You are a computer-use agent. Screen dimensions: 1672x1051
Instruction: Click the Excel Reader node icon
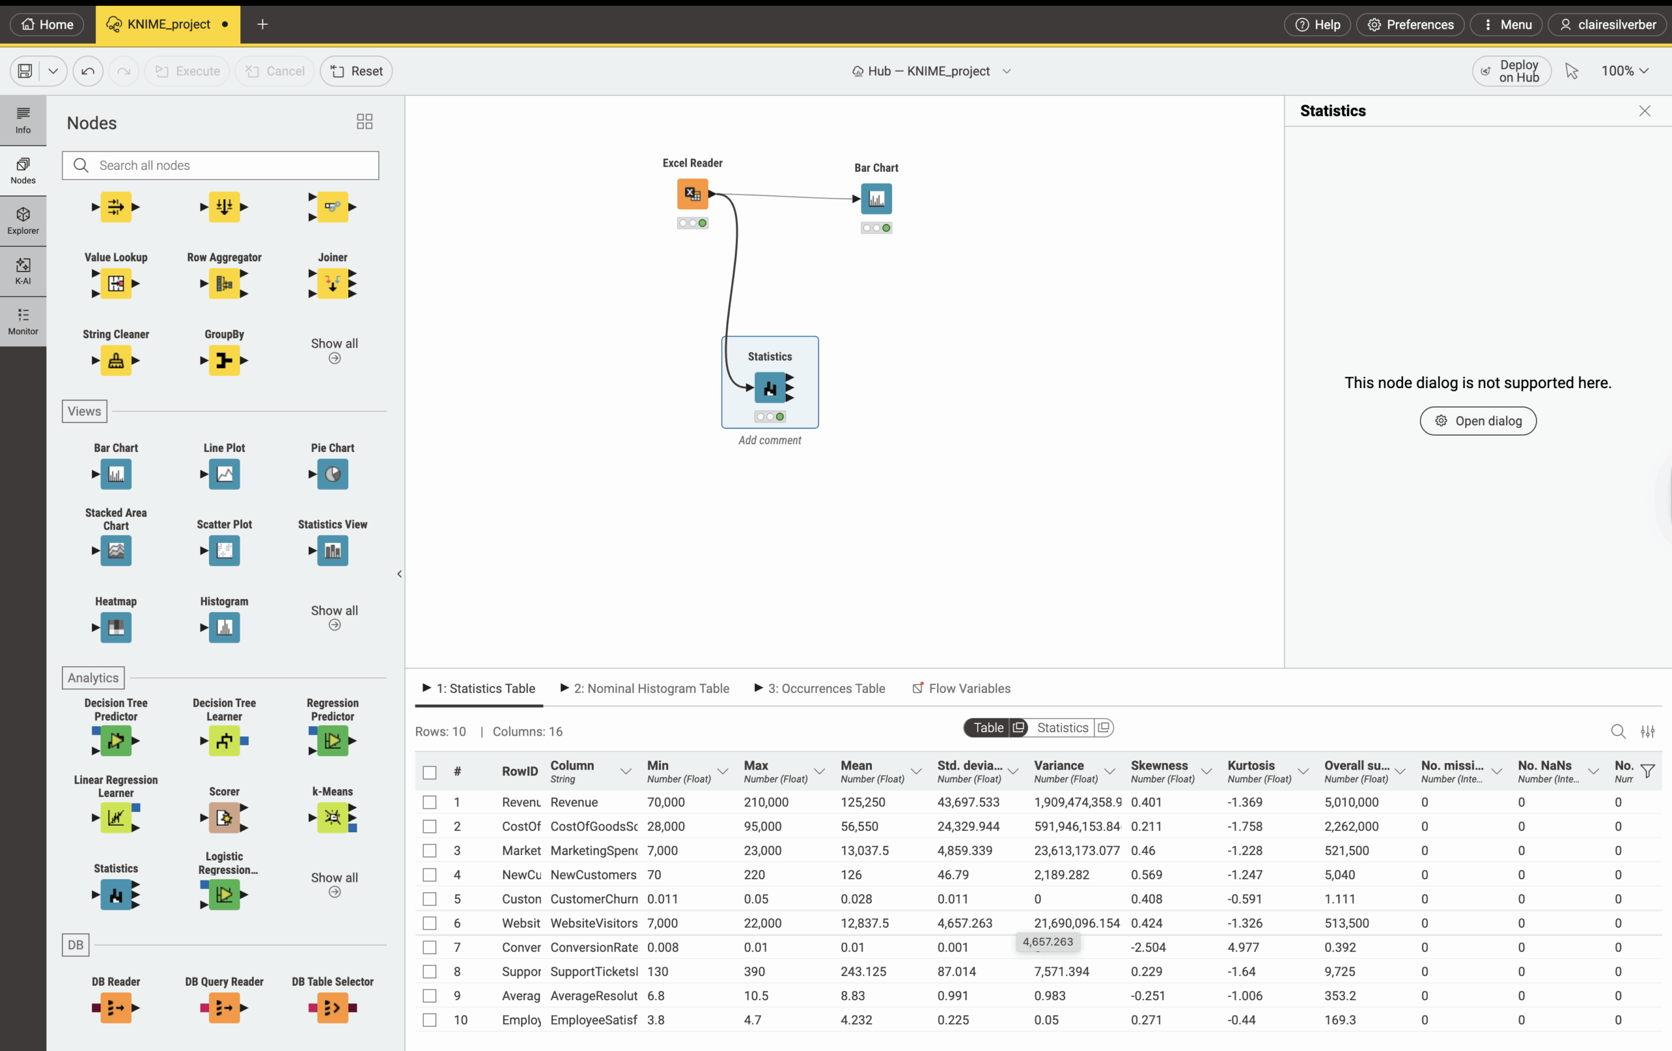[x=692, y=194]
